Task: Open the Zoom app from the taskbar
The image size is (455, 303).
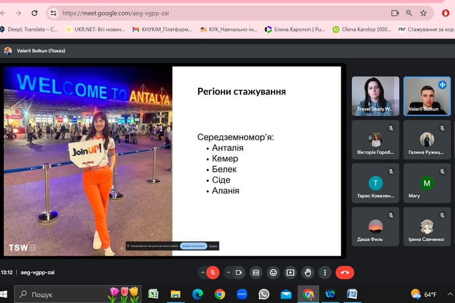Action: point(242,294)
